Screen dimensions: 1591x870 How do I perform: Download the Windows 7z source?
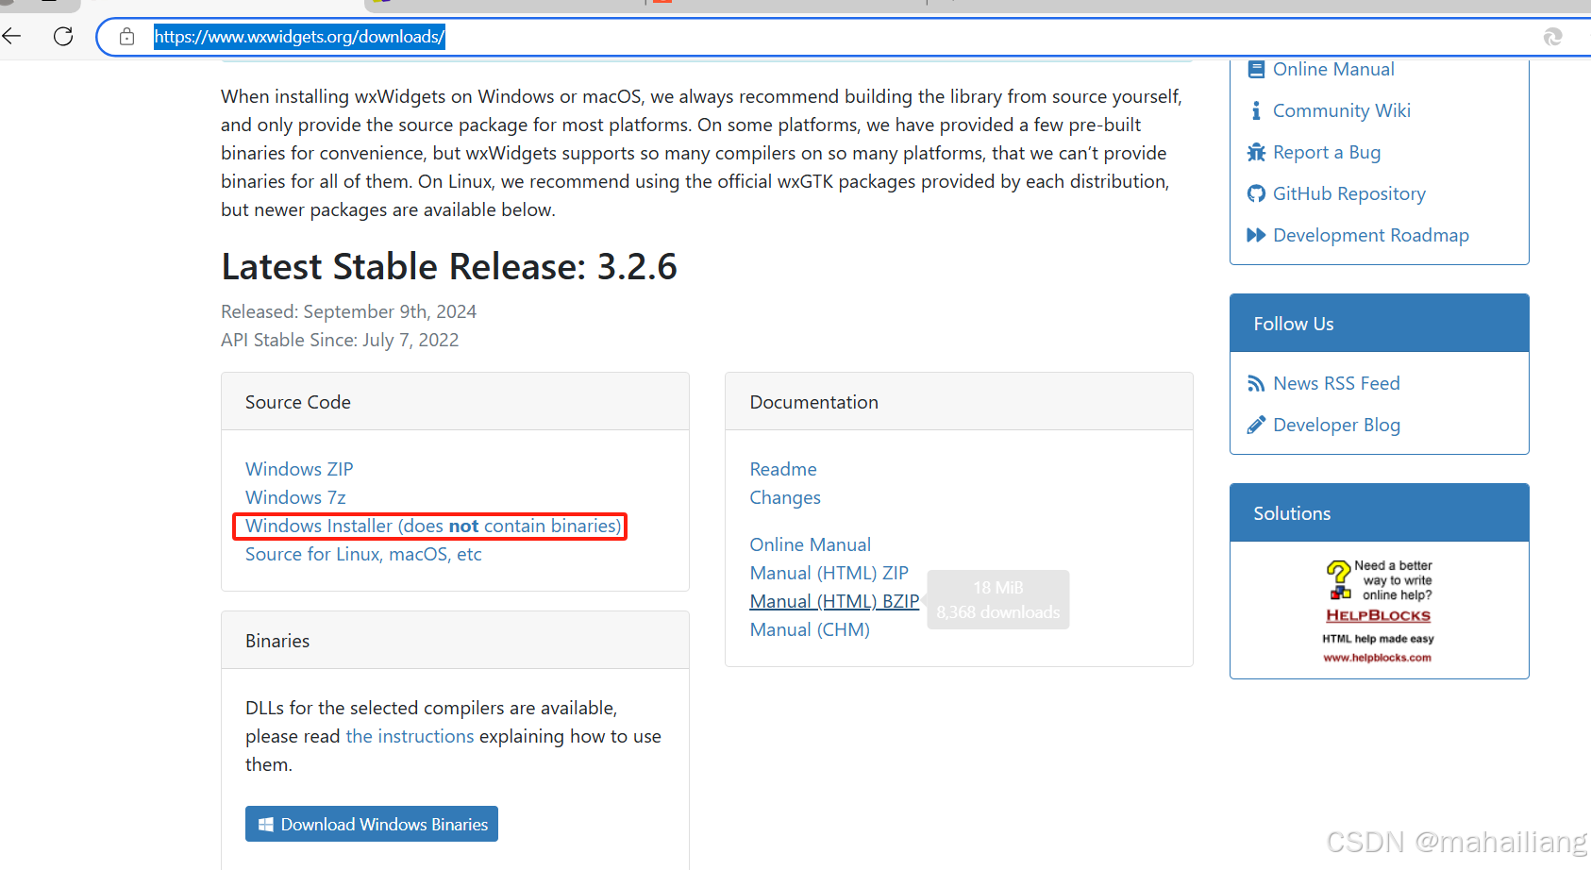tap(295, 497)
